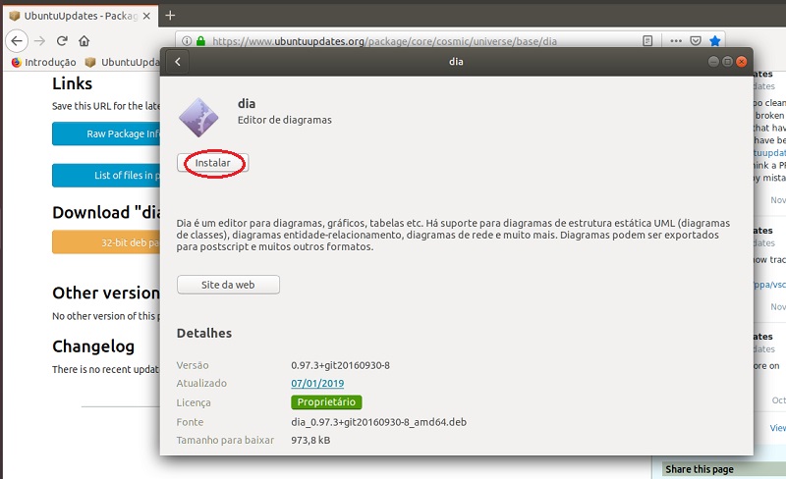Click Raw Package Info button on webpage
This screenshot has width=786, height=479.
pos(106,133)
